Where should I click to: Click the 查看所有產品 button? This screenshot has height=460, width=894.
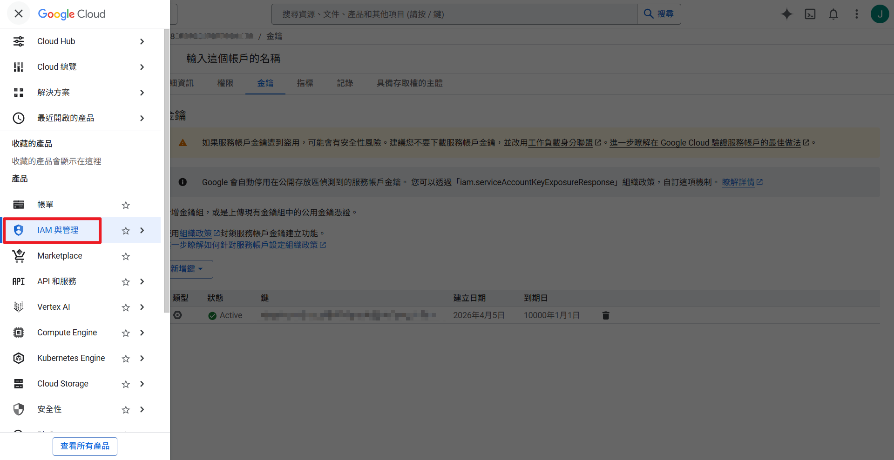click(x=84, y=446)
